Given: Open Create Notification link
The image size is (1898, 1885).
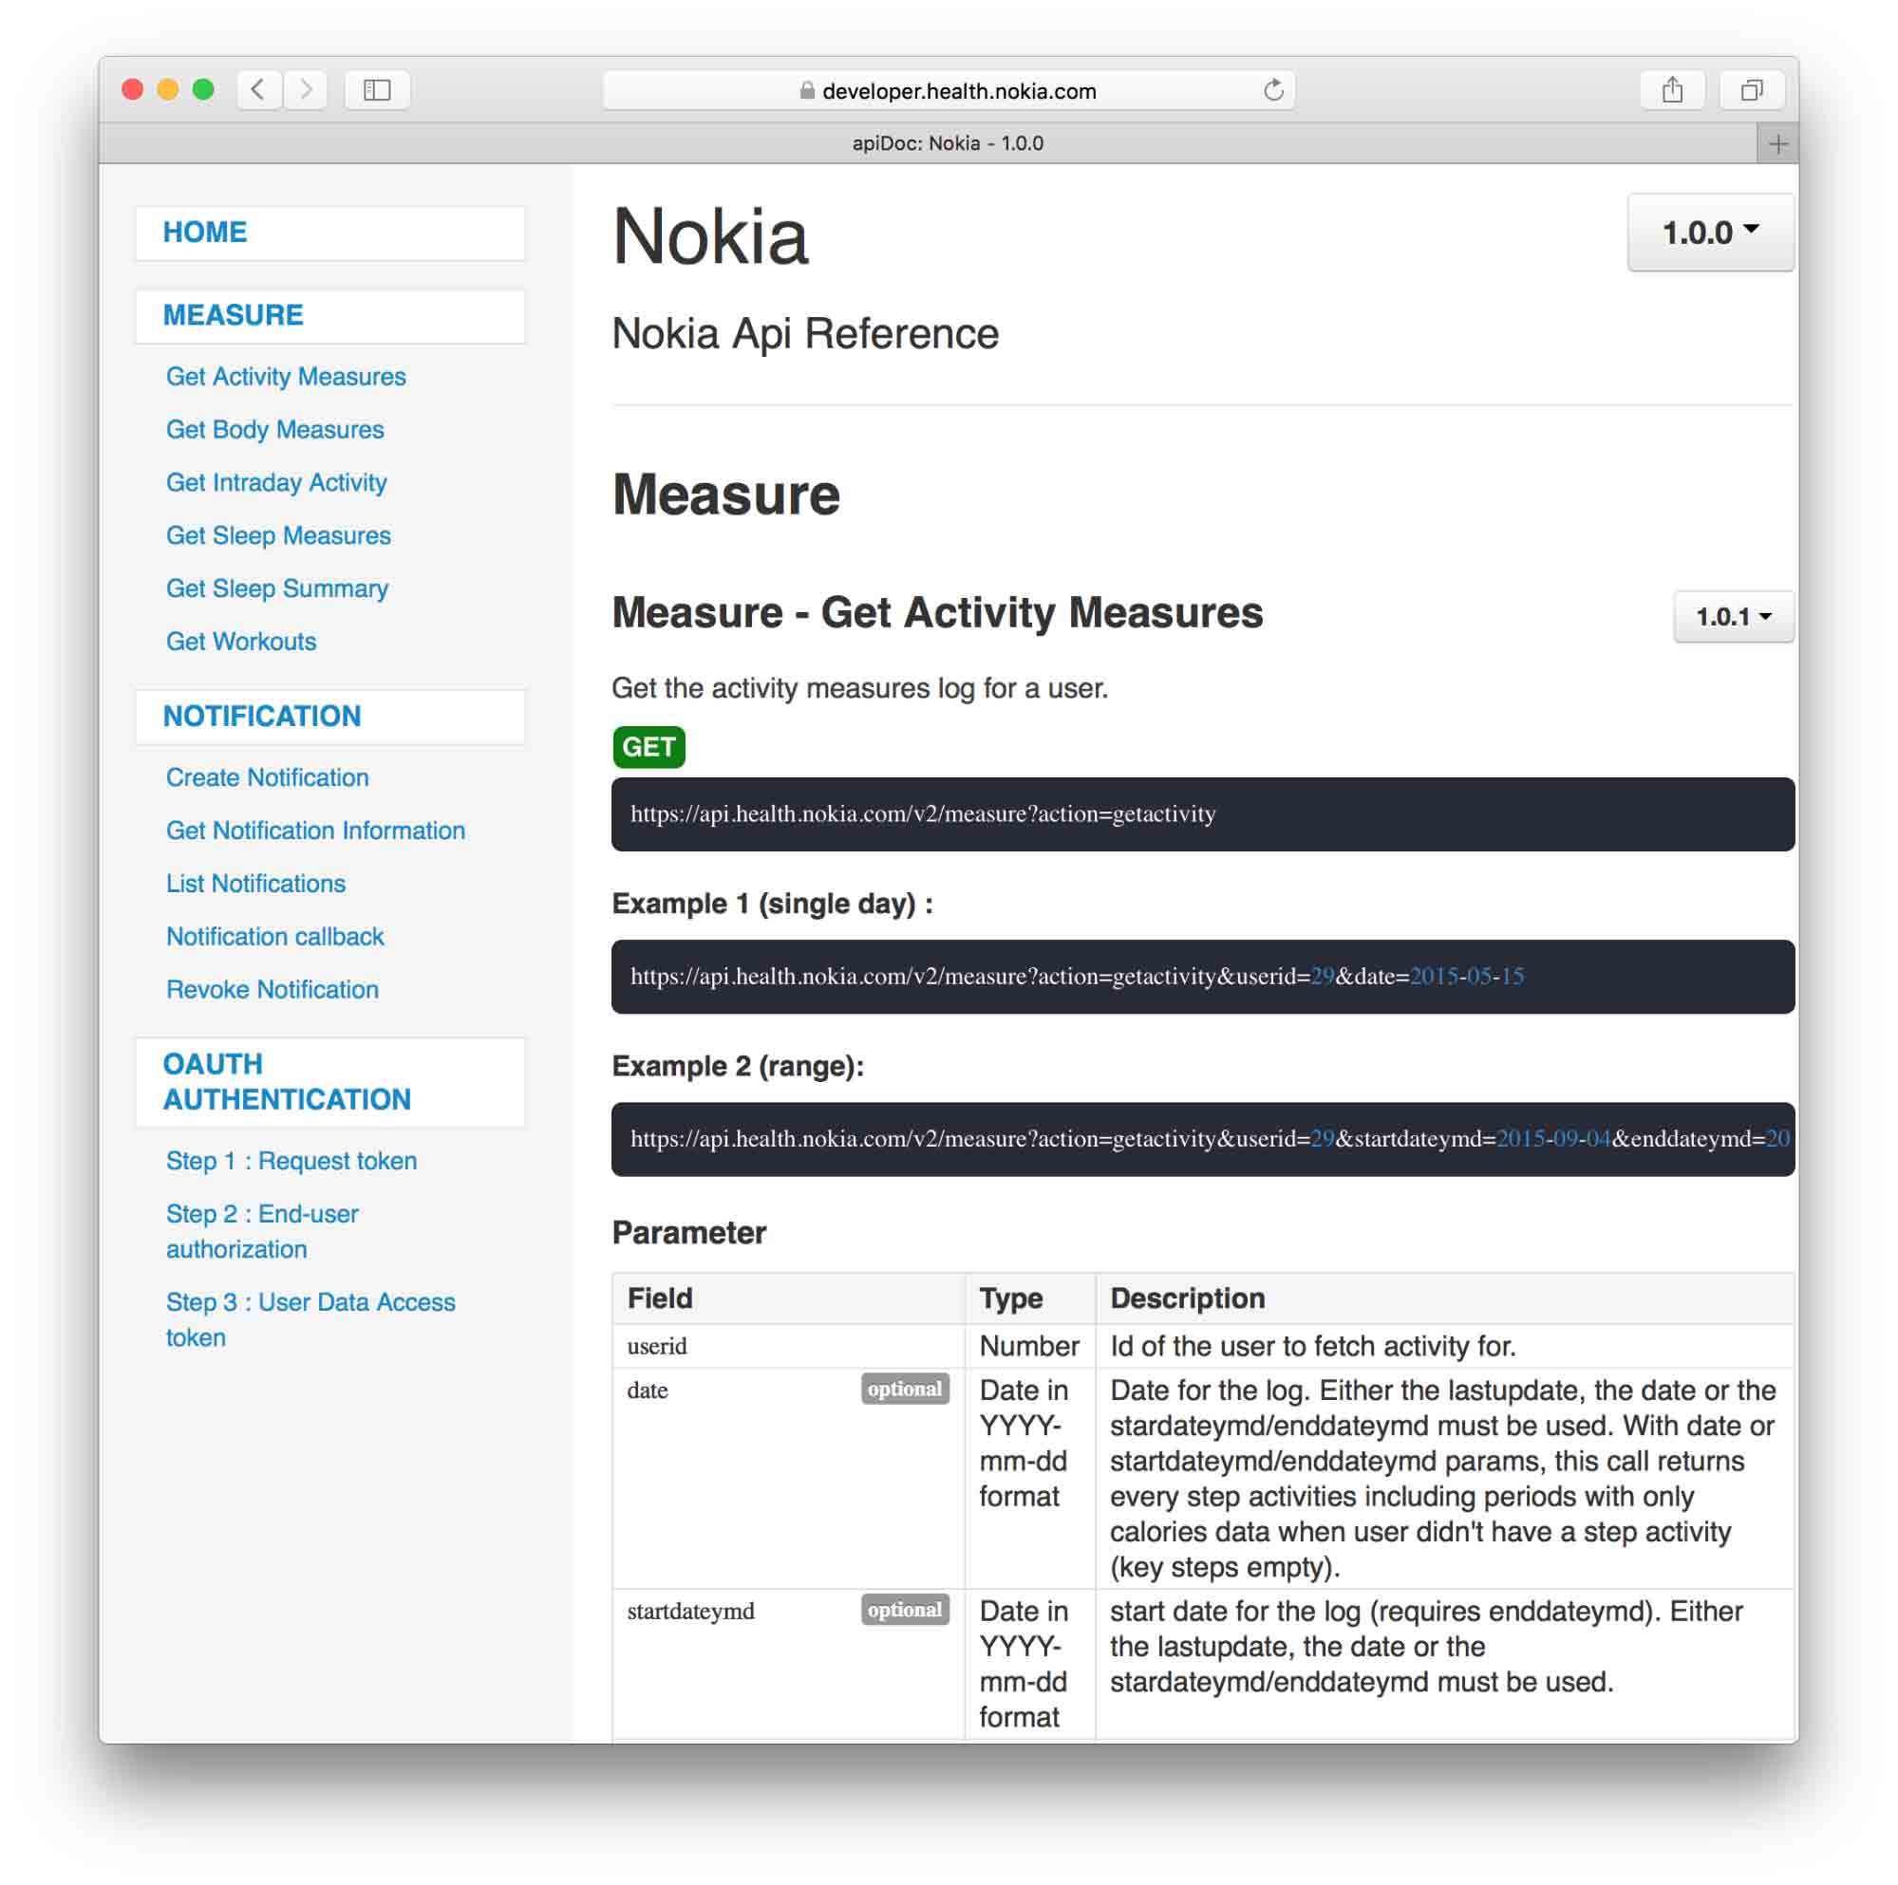Looking at the screenshot, I should pos(267,777).
